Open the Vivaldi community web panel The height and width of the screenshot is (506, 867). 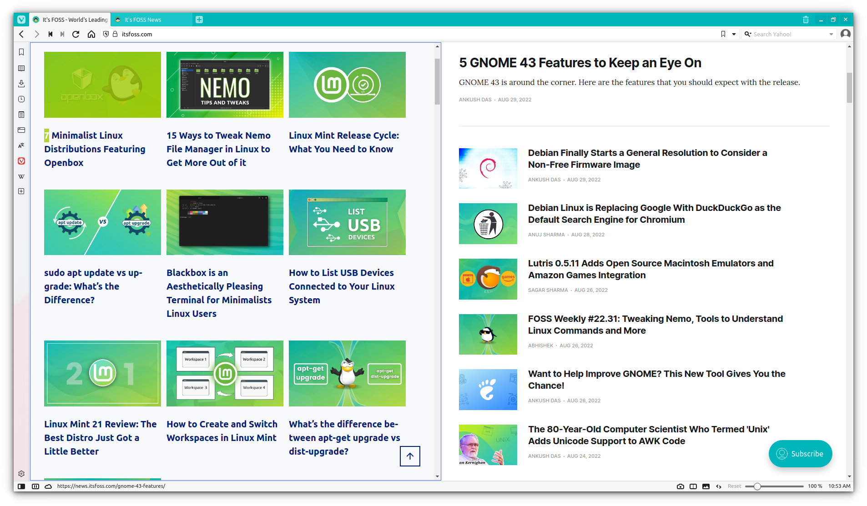click(x=21, y=160)
